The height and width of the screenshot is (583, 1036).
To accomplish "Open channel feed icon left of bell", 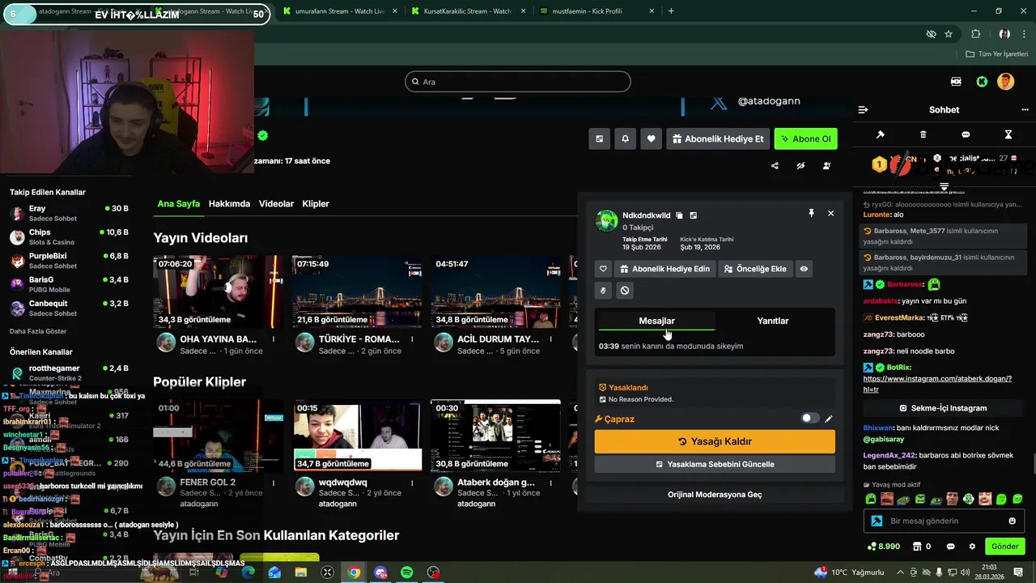I will 599,138.
